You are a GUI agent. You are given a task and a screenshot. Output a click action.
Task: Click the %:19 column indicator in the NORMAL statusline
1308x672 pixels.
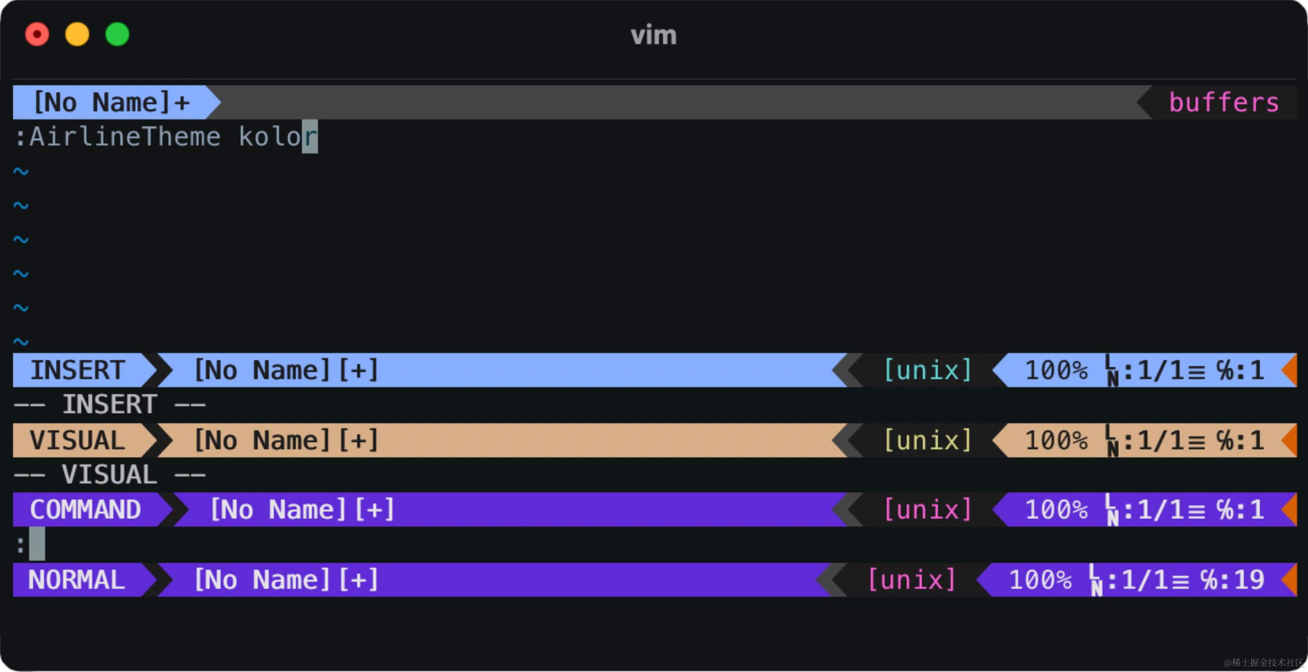[1232, 580]
